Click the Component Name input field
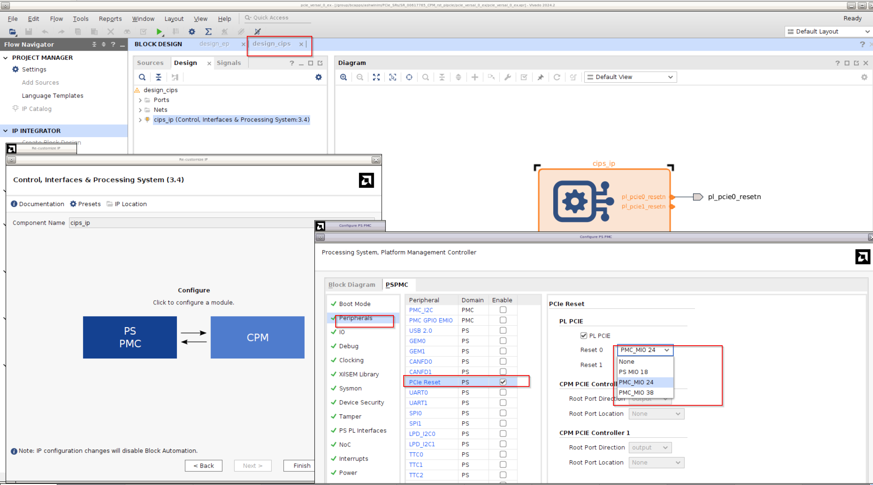873x485 pixels. tap(189, 223)
